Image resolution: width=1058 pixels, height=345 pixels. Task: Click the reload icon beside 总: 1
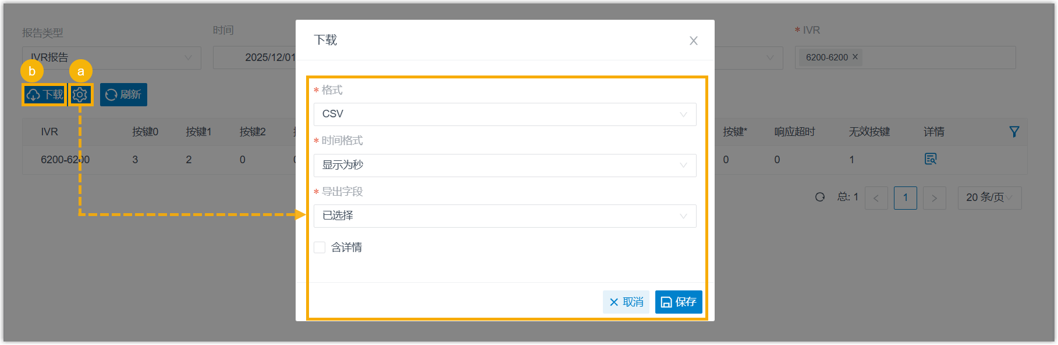820,197
